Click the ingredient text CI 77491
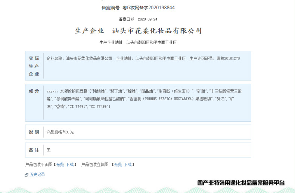The image size is (295, 193). [x=77, y=106]
